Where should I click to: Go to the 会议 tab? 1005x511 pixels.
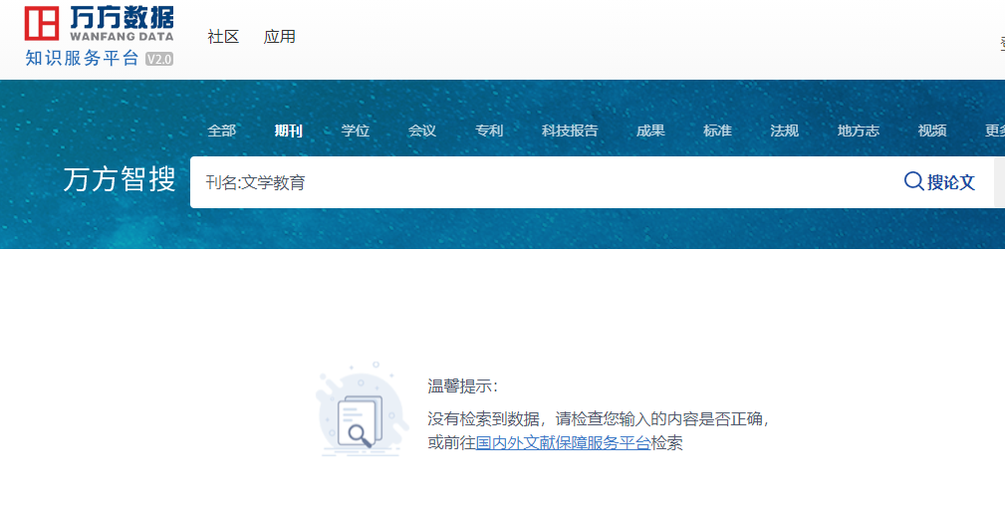[x=421, y=130]
